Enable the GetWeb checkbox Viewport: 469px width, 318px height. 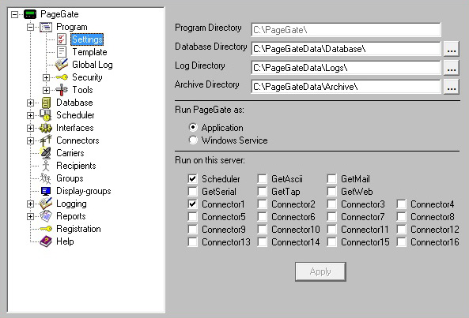click(331, 191)
